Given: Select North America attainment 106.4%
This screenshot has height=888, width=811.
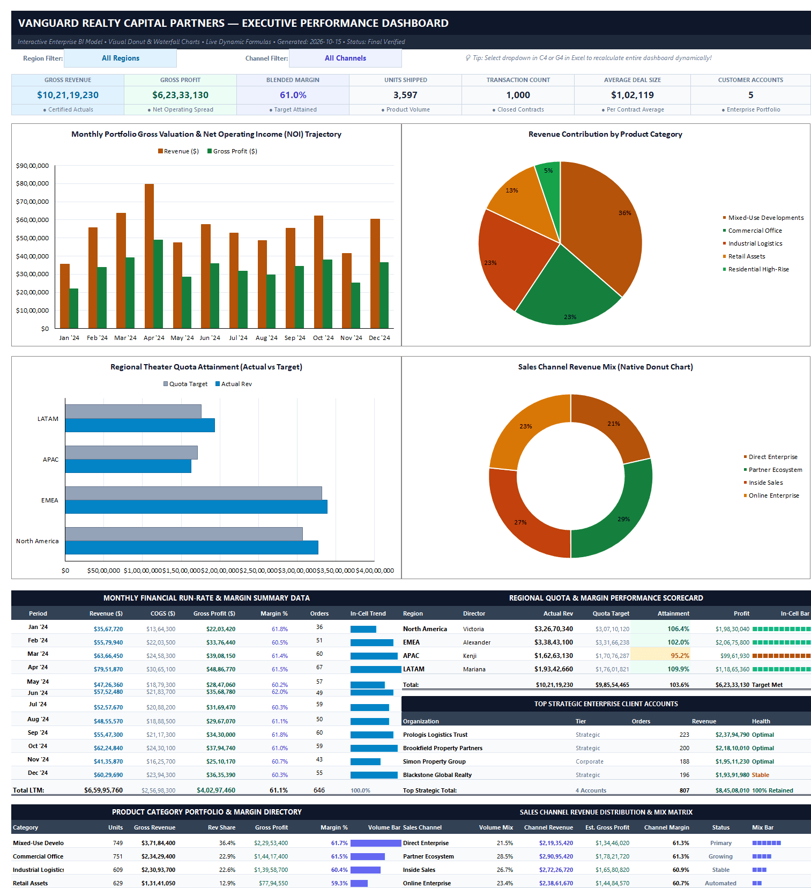Looking at the screenshot, I should (x=678, y=629).
